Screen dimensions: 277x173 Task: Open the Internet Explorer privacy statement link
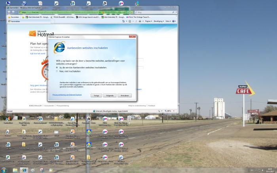pyautogui.click(x=67, y=95)
